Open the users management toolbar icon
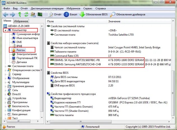The width and height of the screenshot is (177, 130). (x=33, y=15)
